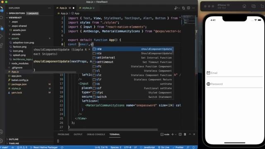The image size is (265, 149).
Task: Open the DEBUG CONSOLE panel tab
Action: [96, 134]
